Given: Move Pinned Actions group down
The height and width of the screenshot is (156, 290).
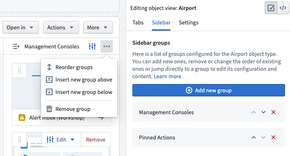Looking at the screenshot, I should [264, 137].
